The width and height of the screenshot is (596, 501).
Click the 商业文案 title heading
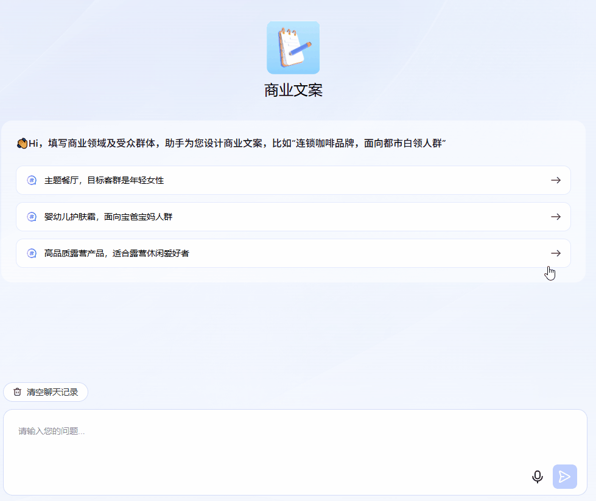pyautogui.click(x=293, y=90)
